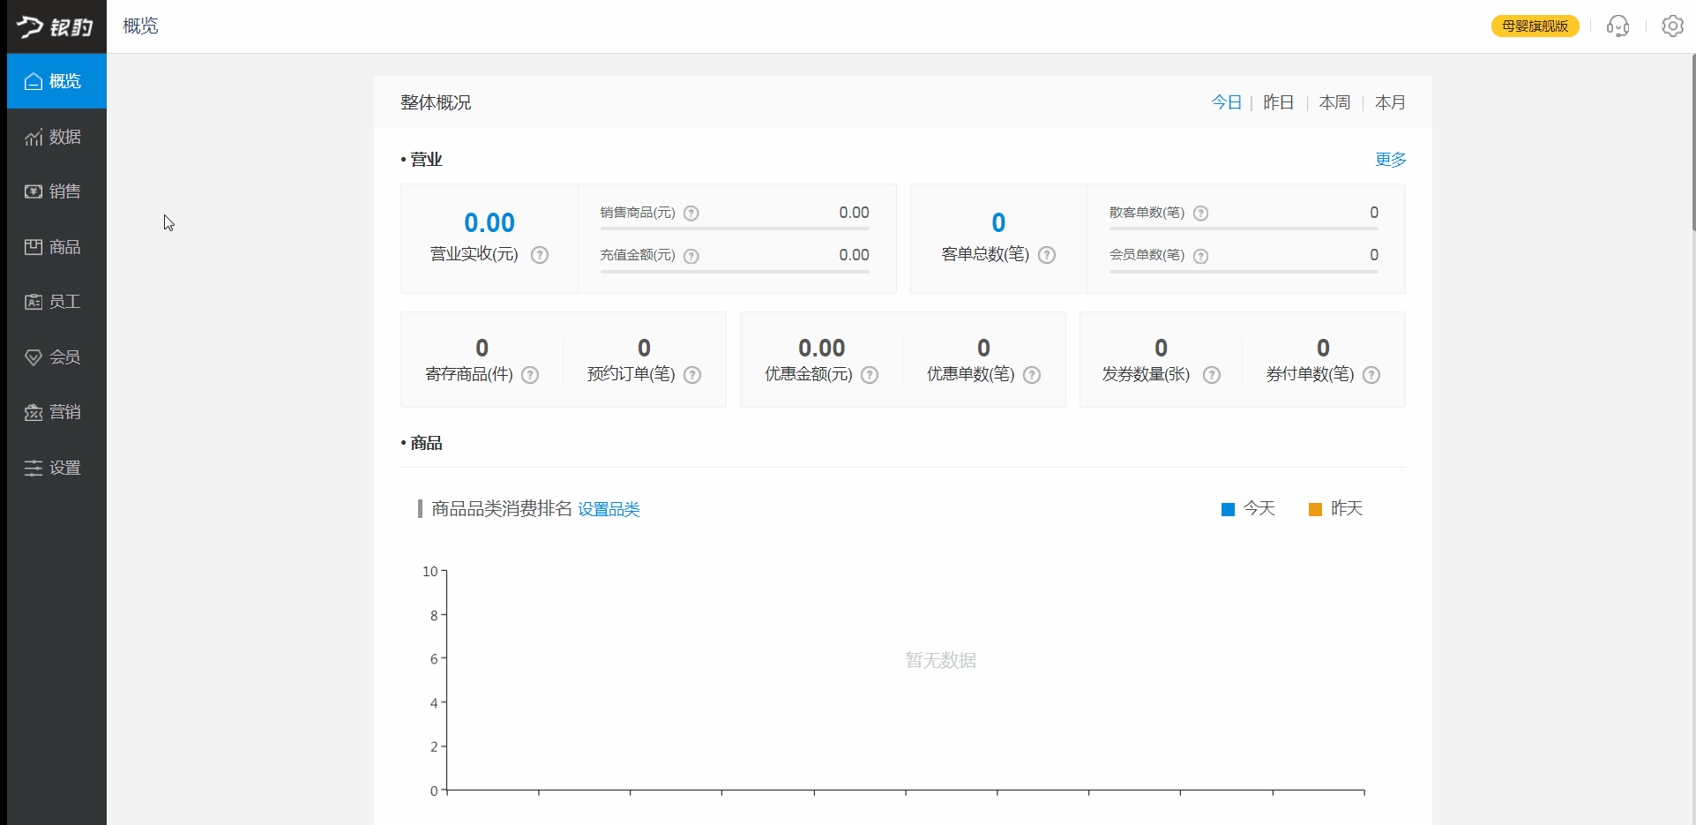1696x825 pixels.
Task: Click help icon next to 优惠金额(元)
Action: [x=870, y=375]
